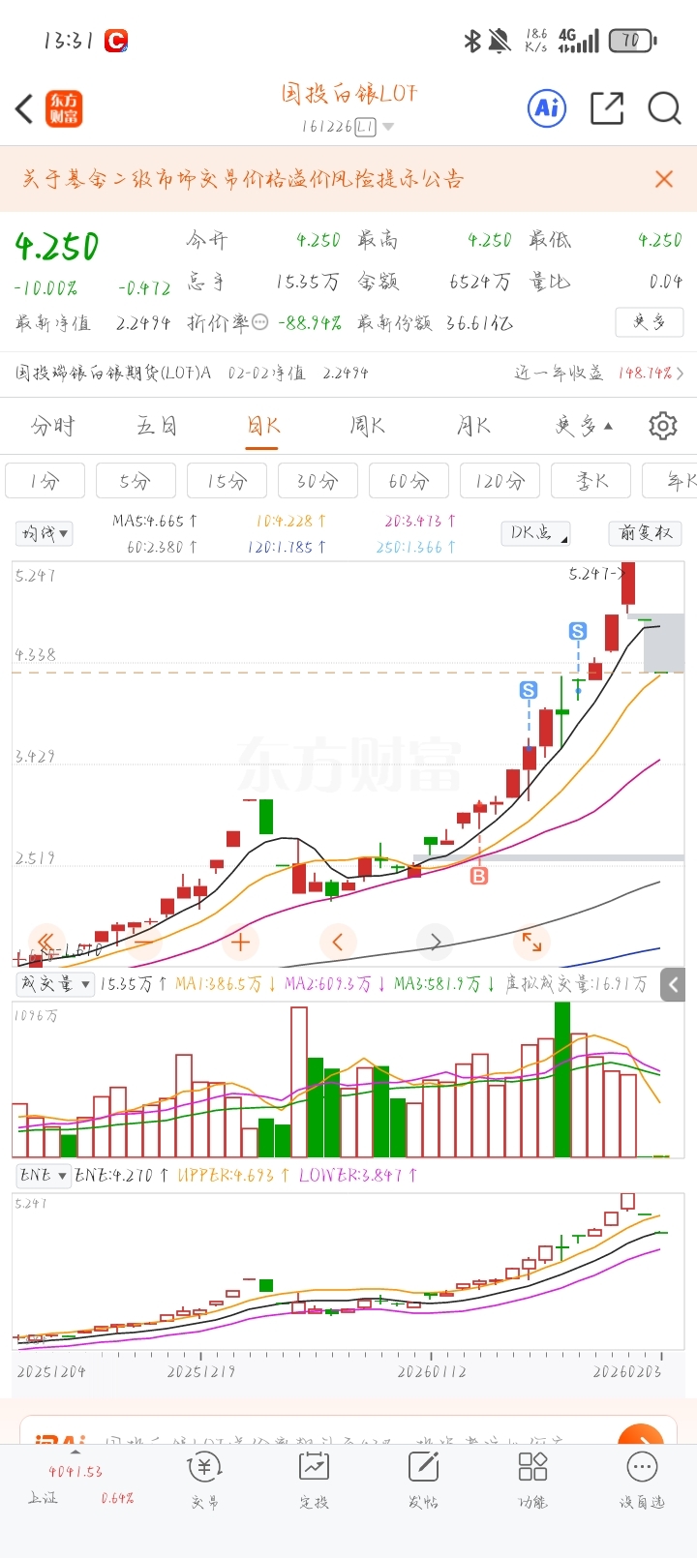Viewport: 697px width, 1558px height.
Task: Open the 设自选 watchlist icon
Action: coord(642,1481)
